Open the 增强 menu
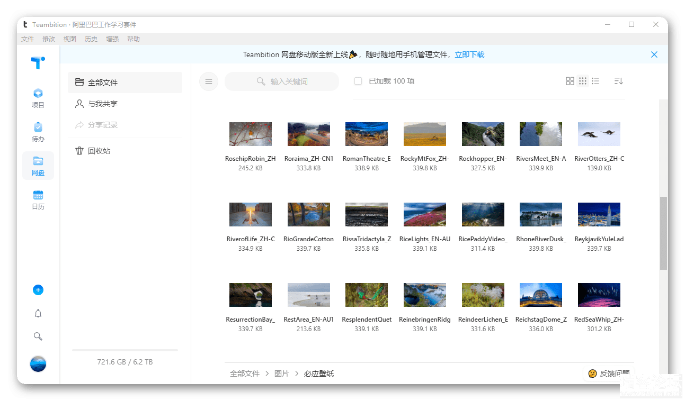The width and height of the screenshot is (685, 401). pyautogui.click(x=112, y=39)
